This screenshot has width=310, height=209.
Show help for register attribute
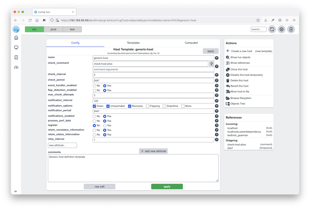(217, 125)
